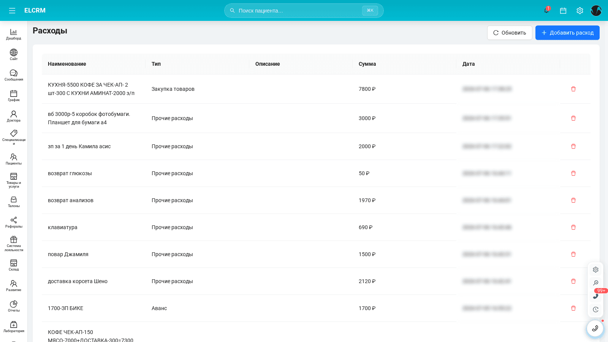
Task: Open Система лояльности in sidebar
Action: pos(14,244)
